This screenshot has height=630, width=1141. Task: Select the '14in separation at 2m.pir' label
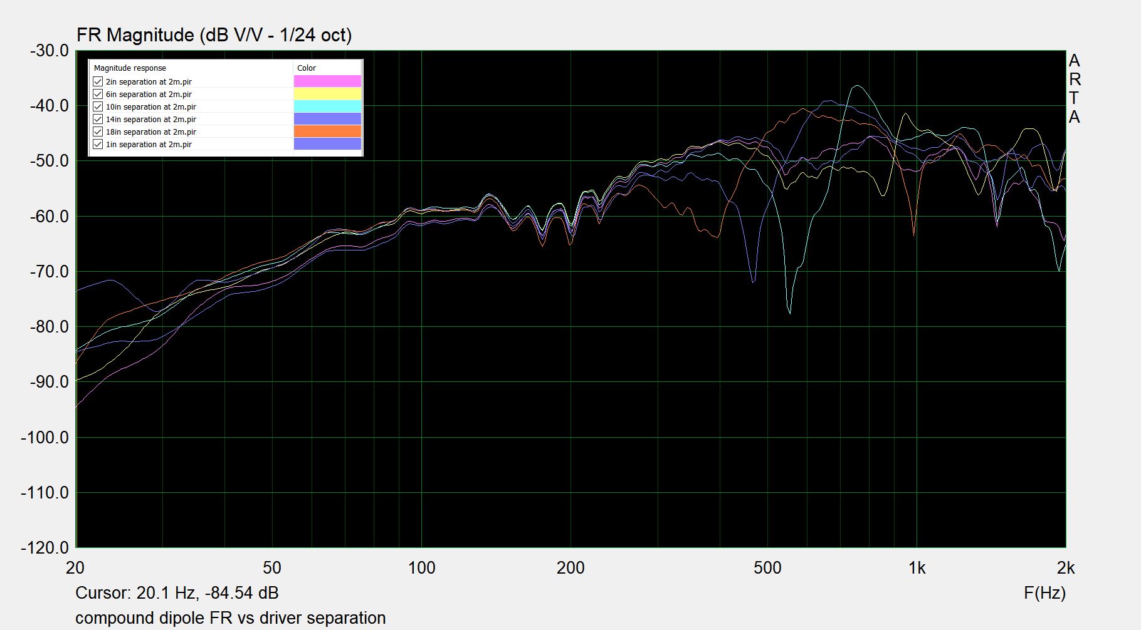click(x=151, y=120)
